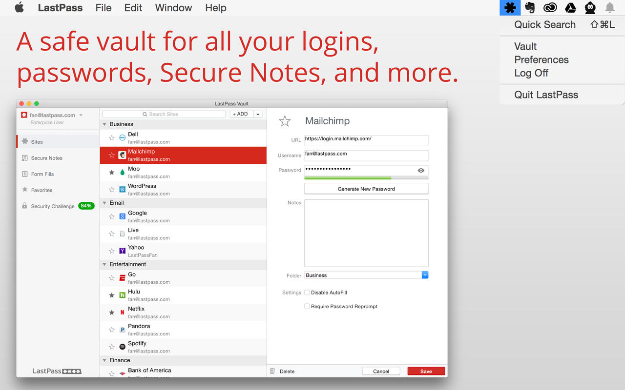Click the Evernote elephant menu bar icon
Image resolution: width=625 pixels, height=390 pixels.
click(x=530, y=8)
